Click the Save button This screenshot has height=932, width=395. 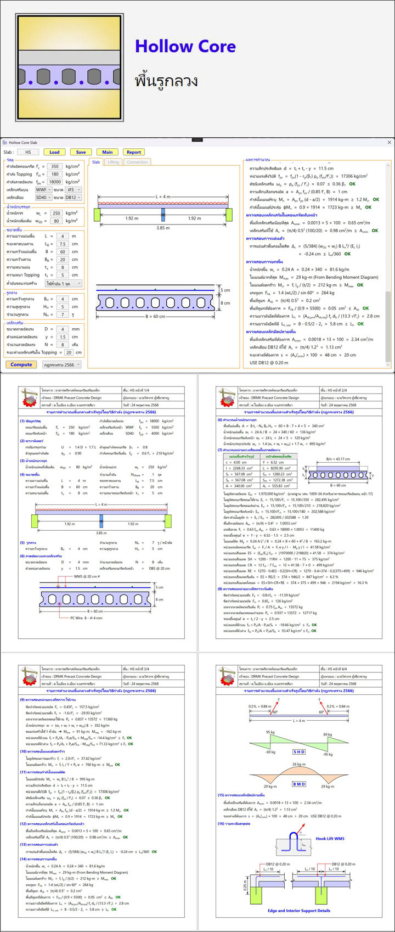pos(81,152)
